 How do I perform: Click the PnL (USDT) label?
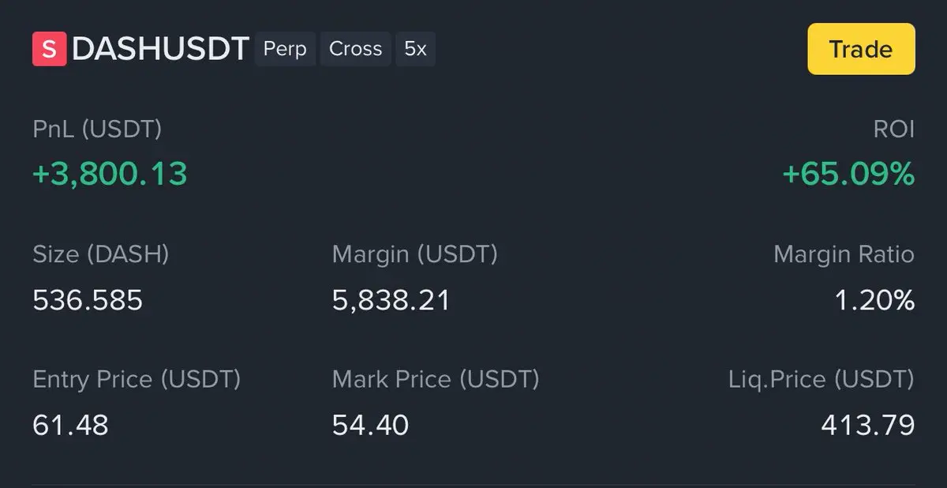[97, 130]
